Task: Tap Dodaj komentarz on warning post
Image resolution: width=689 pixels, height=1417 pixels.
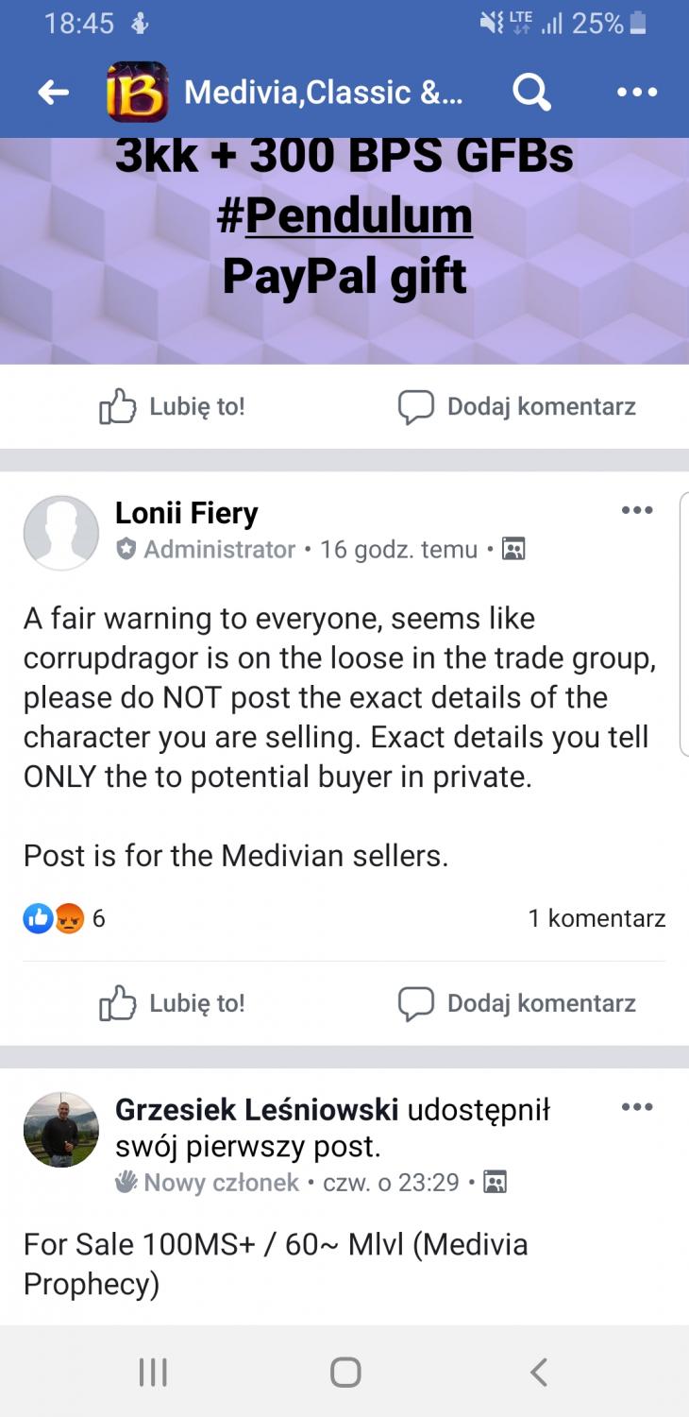Action: 516,1003
